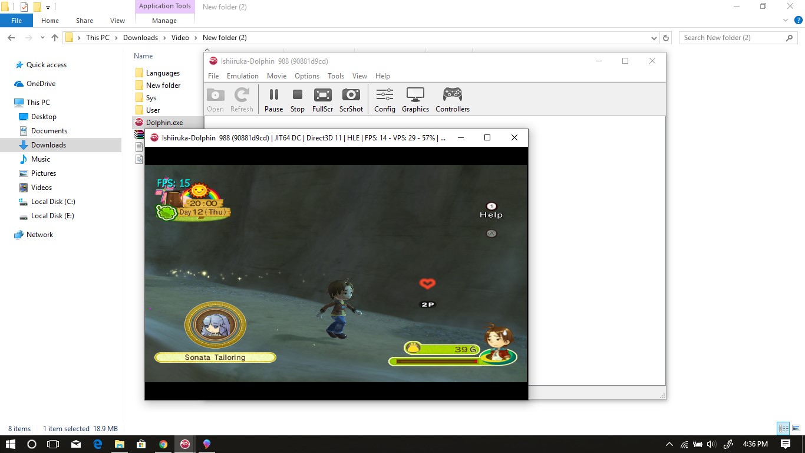Open the File menu in Dolphin

click(213, 76)
